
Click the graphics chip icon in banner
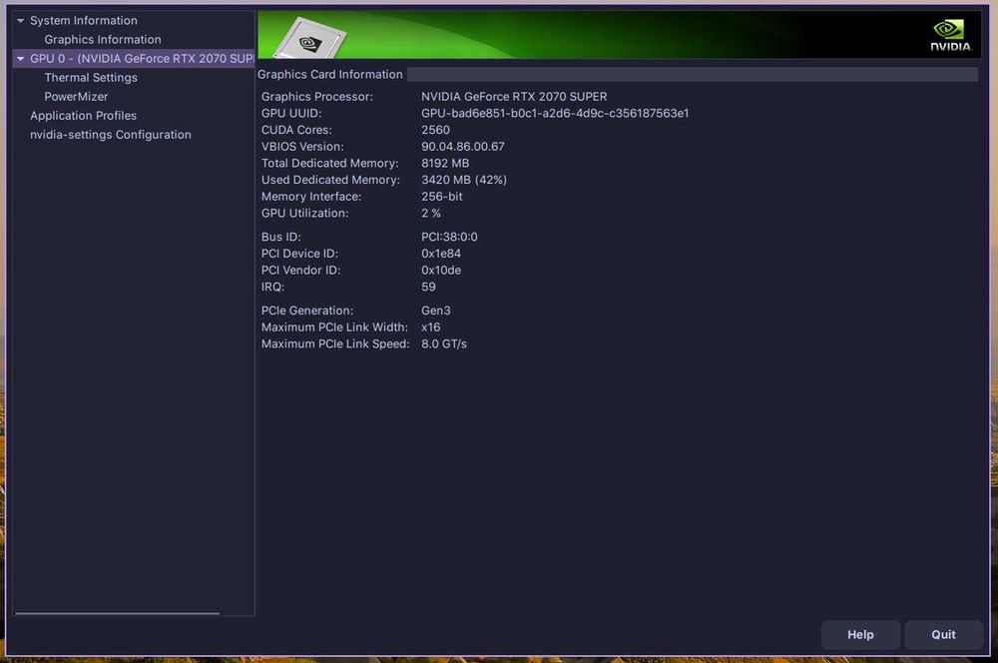[x=310, y=40]
